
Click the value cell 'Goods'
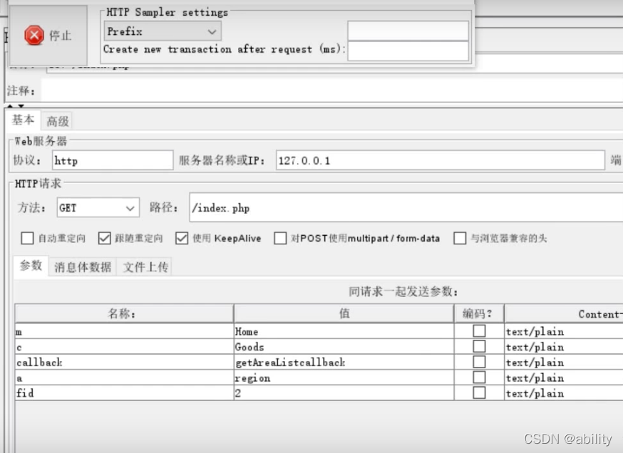(344, 347)
